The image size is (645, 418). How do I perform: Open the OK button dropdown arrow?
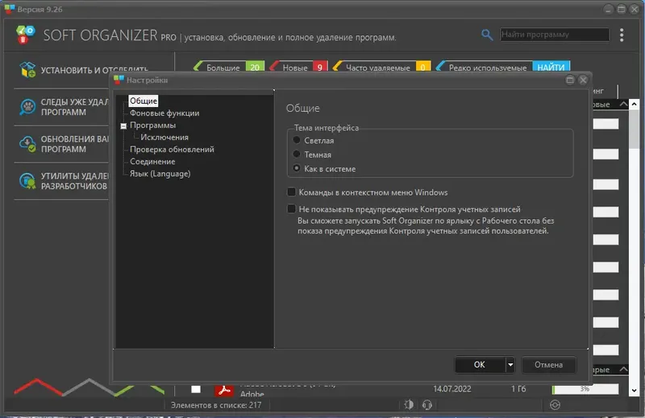510,365
